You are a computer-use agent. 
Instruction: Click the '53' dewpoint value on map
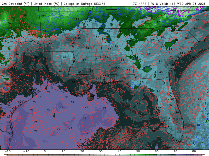click(x=78, y=19)
